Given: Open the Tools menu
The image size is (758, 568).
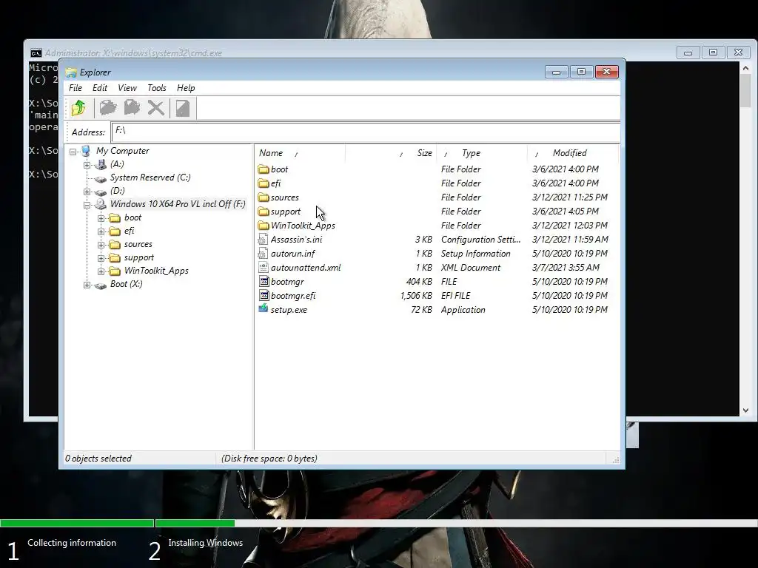Looking at the screenshot, I should pyautogui.click(x=157, y=88).
